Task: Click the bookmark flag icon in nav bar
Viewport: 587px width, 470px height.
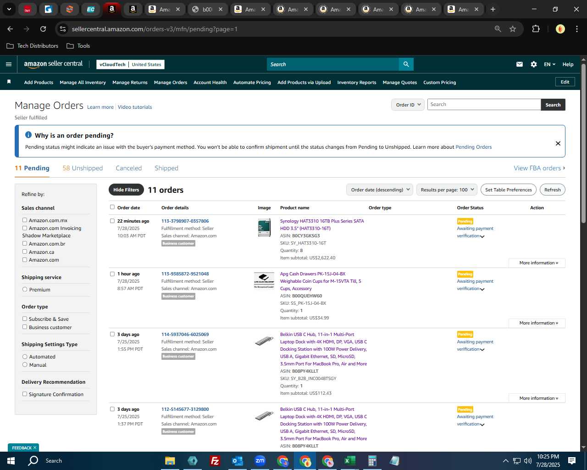Action: (9, 82)
